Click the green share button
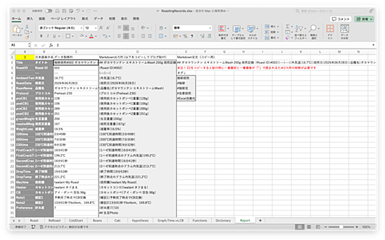Image resolution: width=385 pixels, height=240 pixels. click(x=364, y=19)
